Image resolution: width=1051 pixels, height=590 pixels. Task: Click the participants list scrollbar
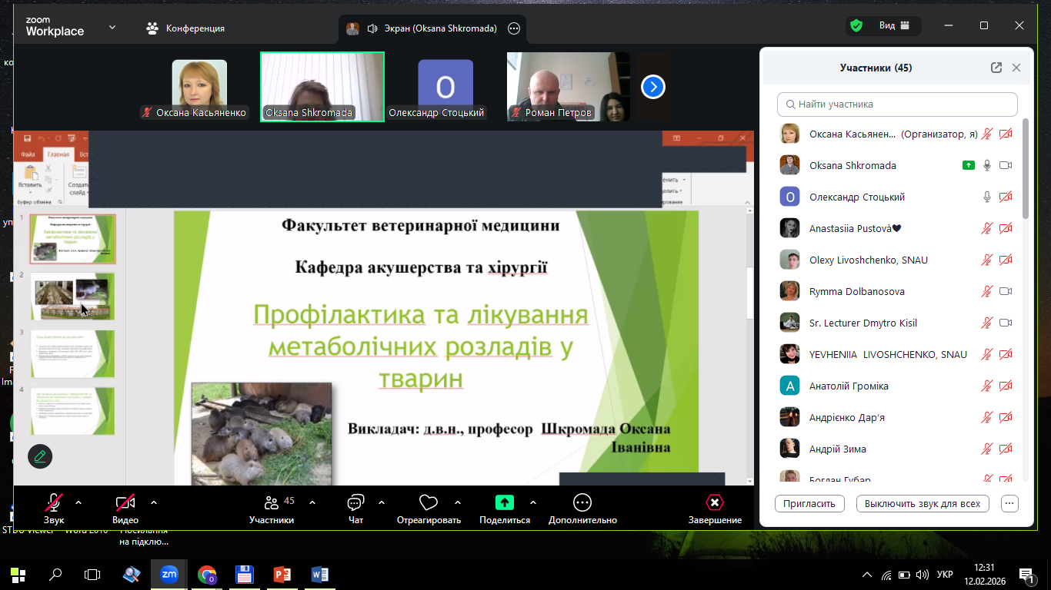tap(1025, 169)
